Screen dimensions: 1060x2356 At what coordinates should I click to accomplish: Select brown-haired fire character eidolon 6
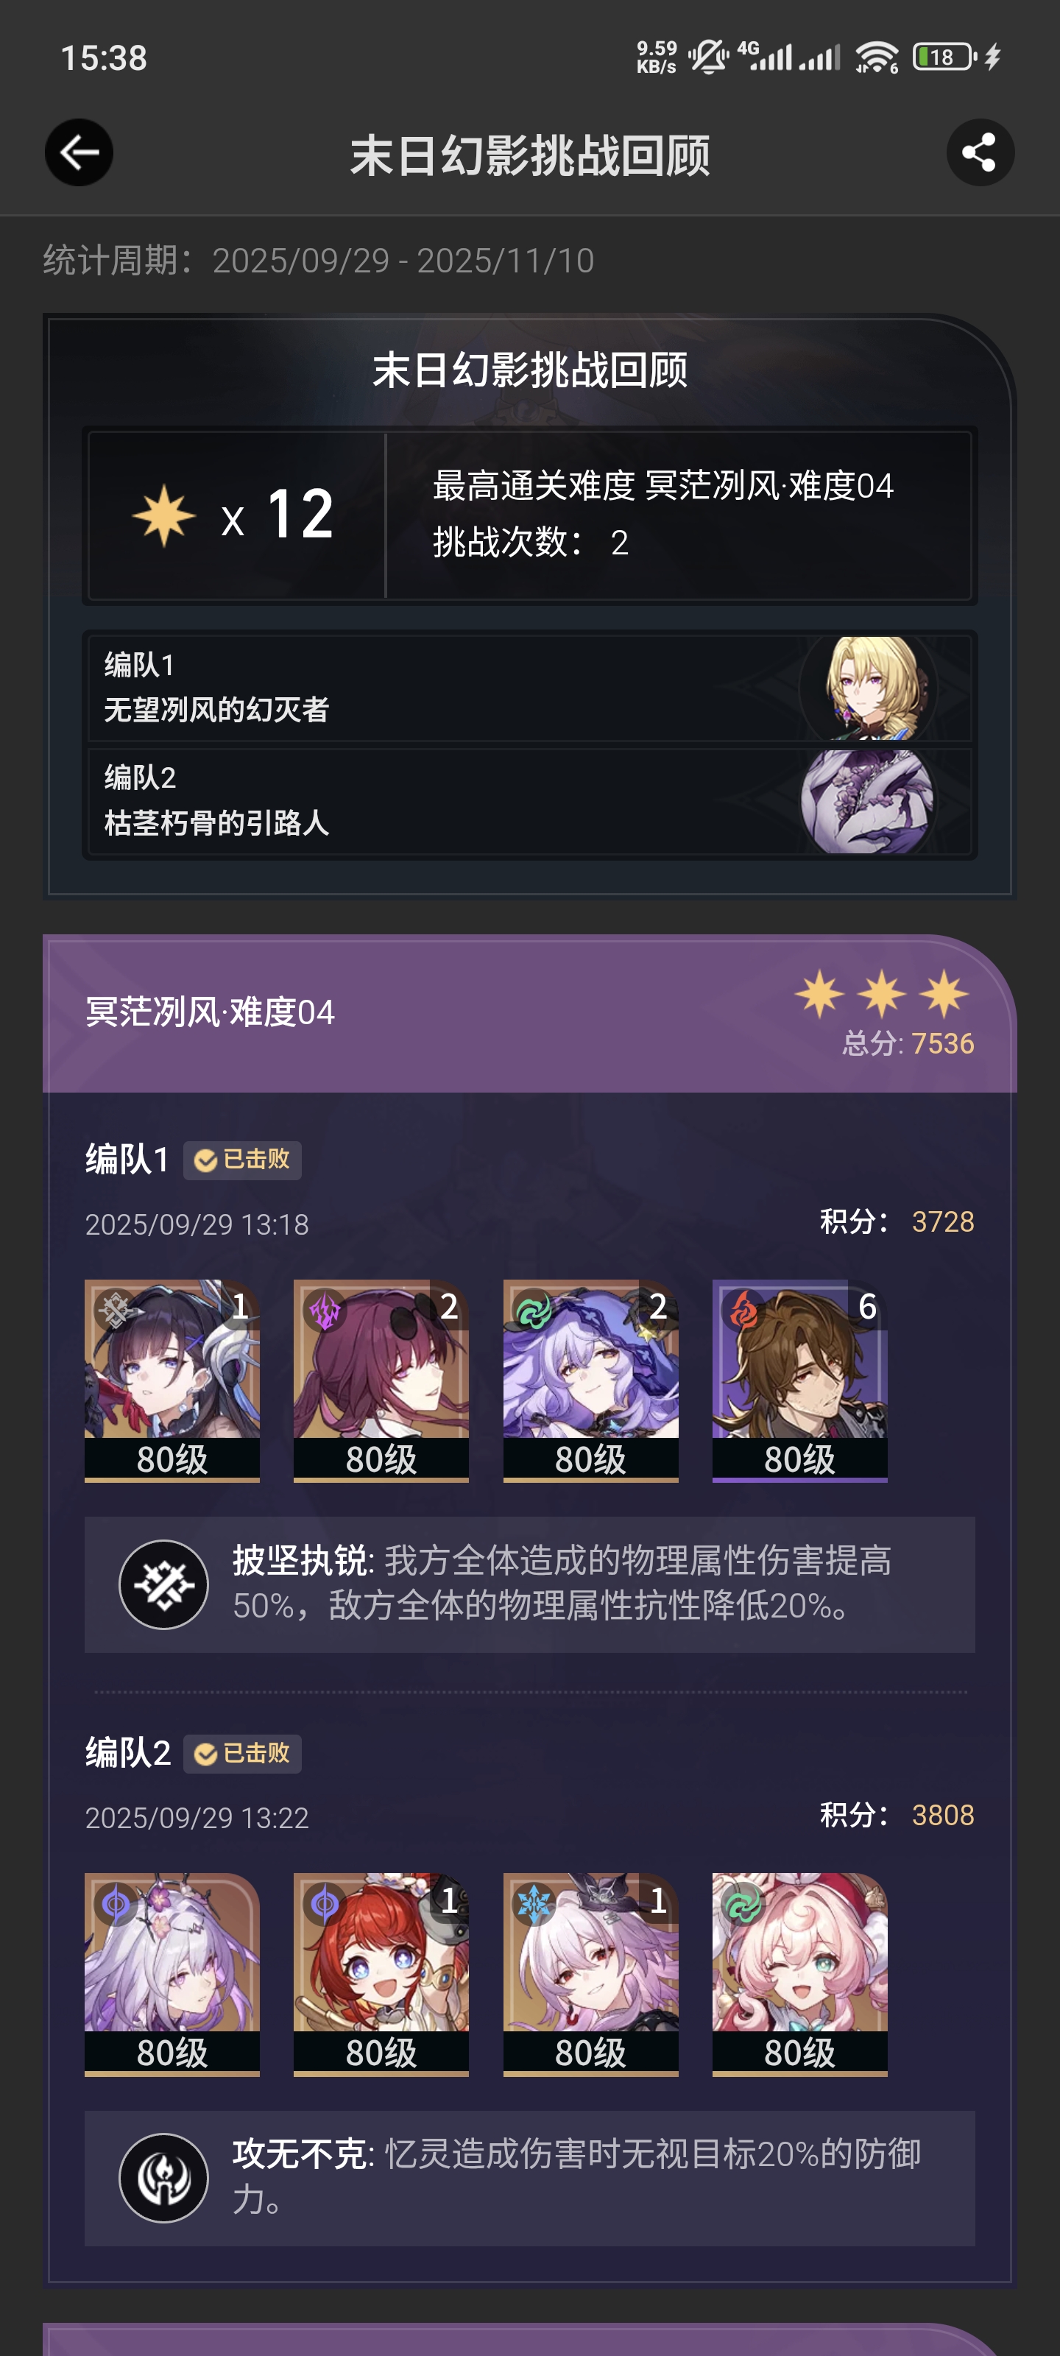tap(800, 1380)
